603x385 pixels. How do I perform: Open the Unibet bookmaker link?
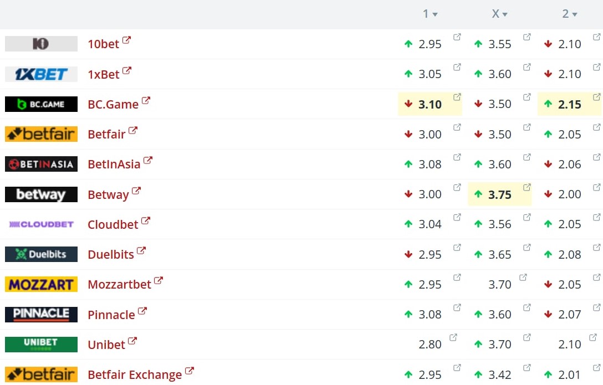113,344
